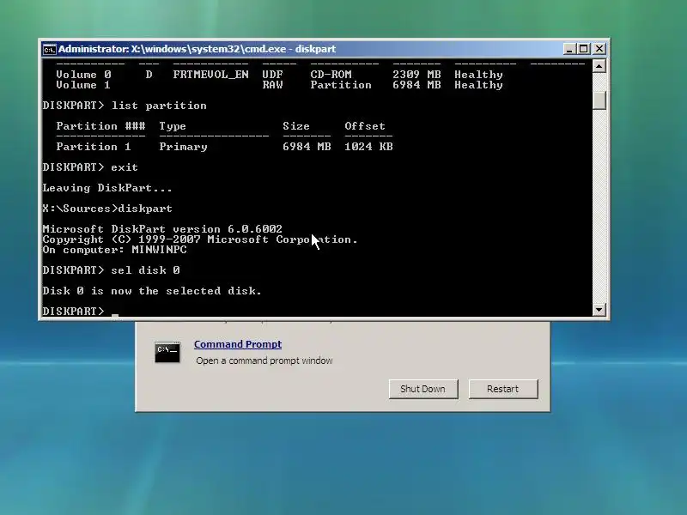The width and height of the screenshot is (687, 515).
Task: Click the '1024 KB' offset value
Action: pyautogui.click(x=368, y=147)
